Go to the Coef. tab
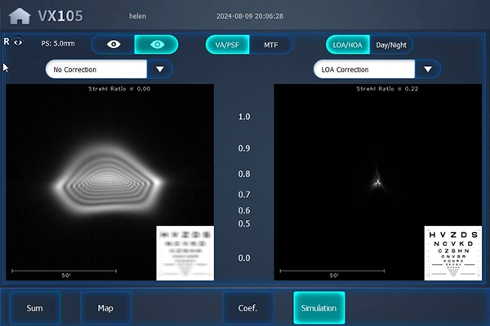Viewport: 490px width, 326px height. [x=247, y=308]
